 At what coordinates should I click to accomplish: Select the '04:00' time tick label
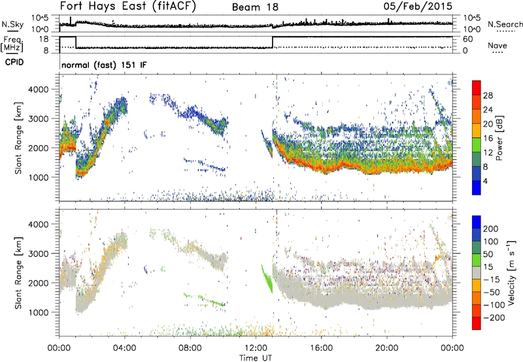tap(124, 348)
